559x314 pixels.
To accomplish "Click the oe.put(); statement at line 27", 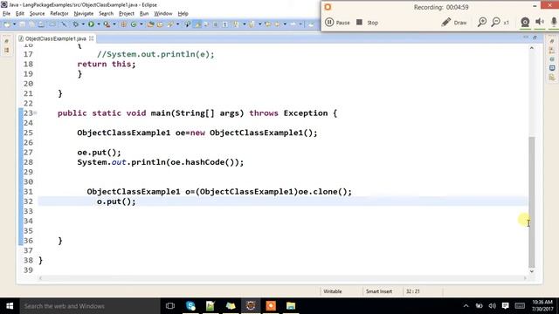I will 99,153.
